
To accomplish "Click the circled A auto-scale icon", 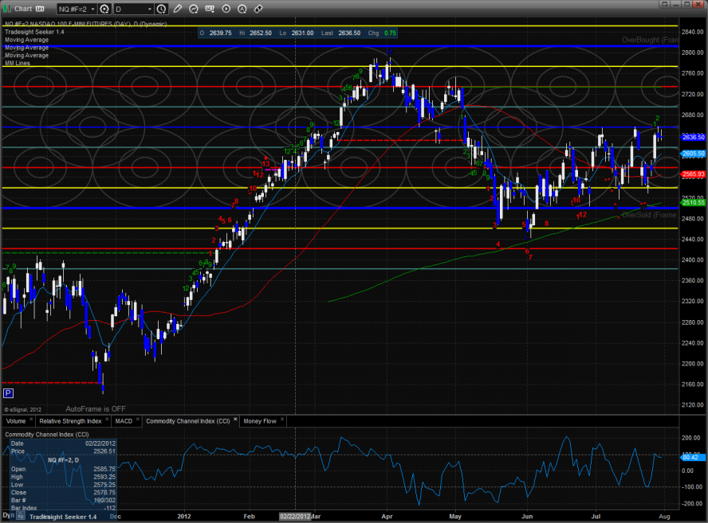I will coord(242,9).
